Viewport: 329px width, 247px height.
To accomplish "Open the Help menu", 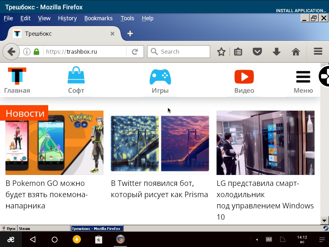I will (x=147, y=18).
